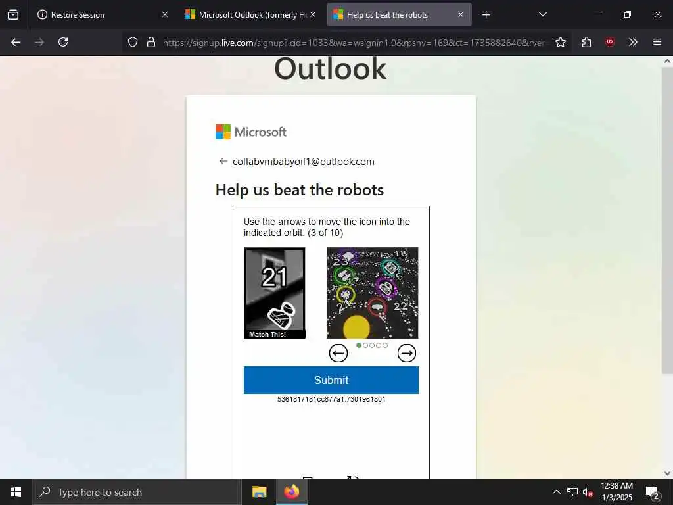
Task: Close the Microsoft Outlook tab
Action: pos(313,14)
